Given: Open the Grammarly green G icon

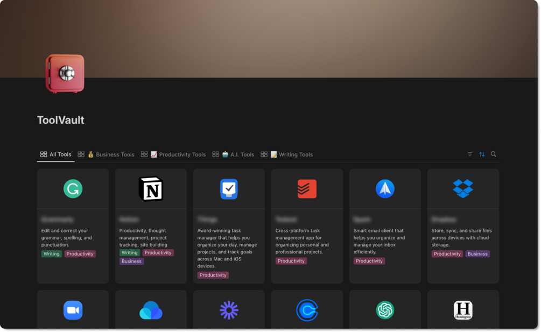Looking at the screenshot, I should (73, 188).
